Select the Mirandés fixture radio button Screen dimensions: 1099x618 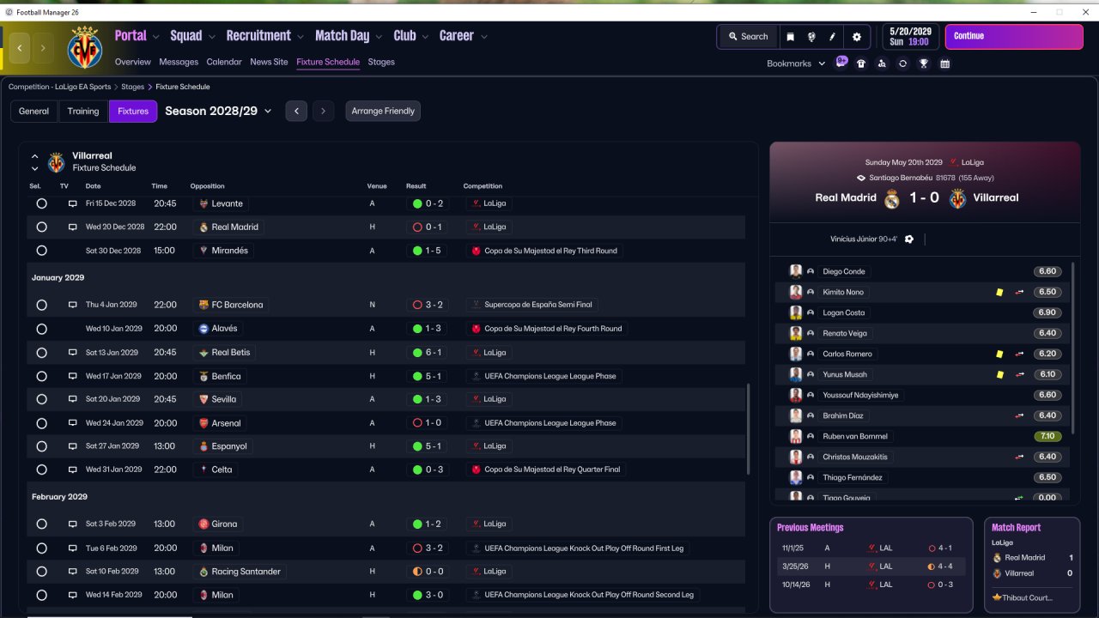pos(41,251)
